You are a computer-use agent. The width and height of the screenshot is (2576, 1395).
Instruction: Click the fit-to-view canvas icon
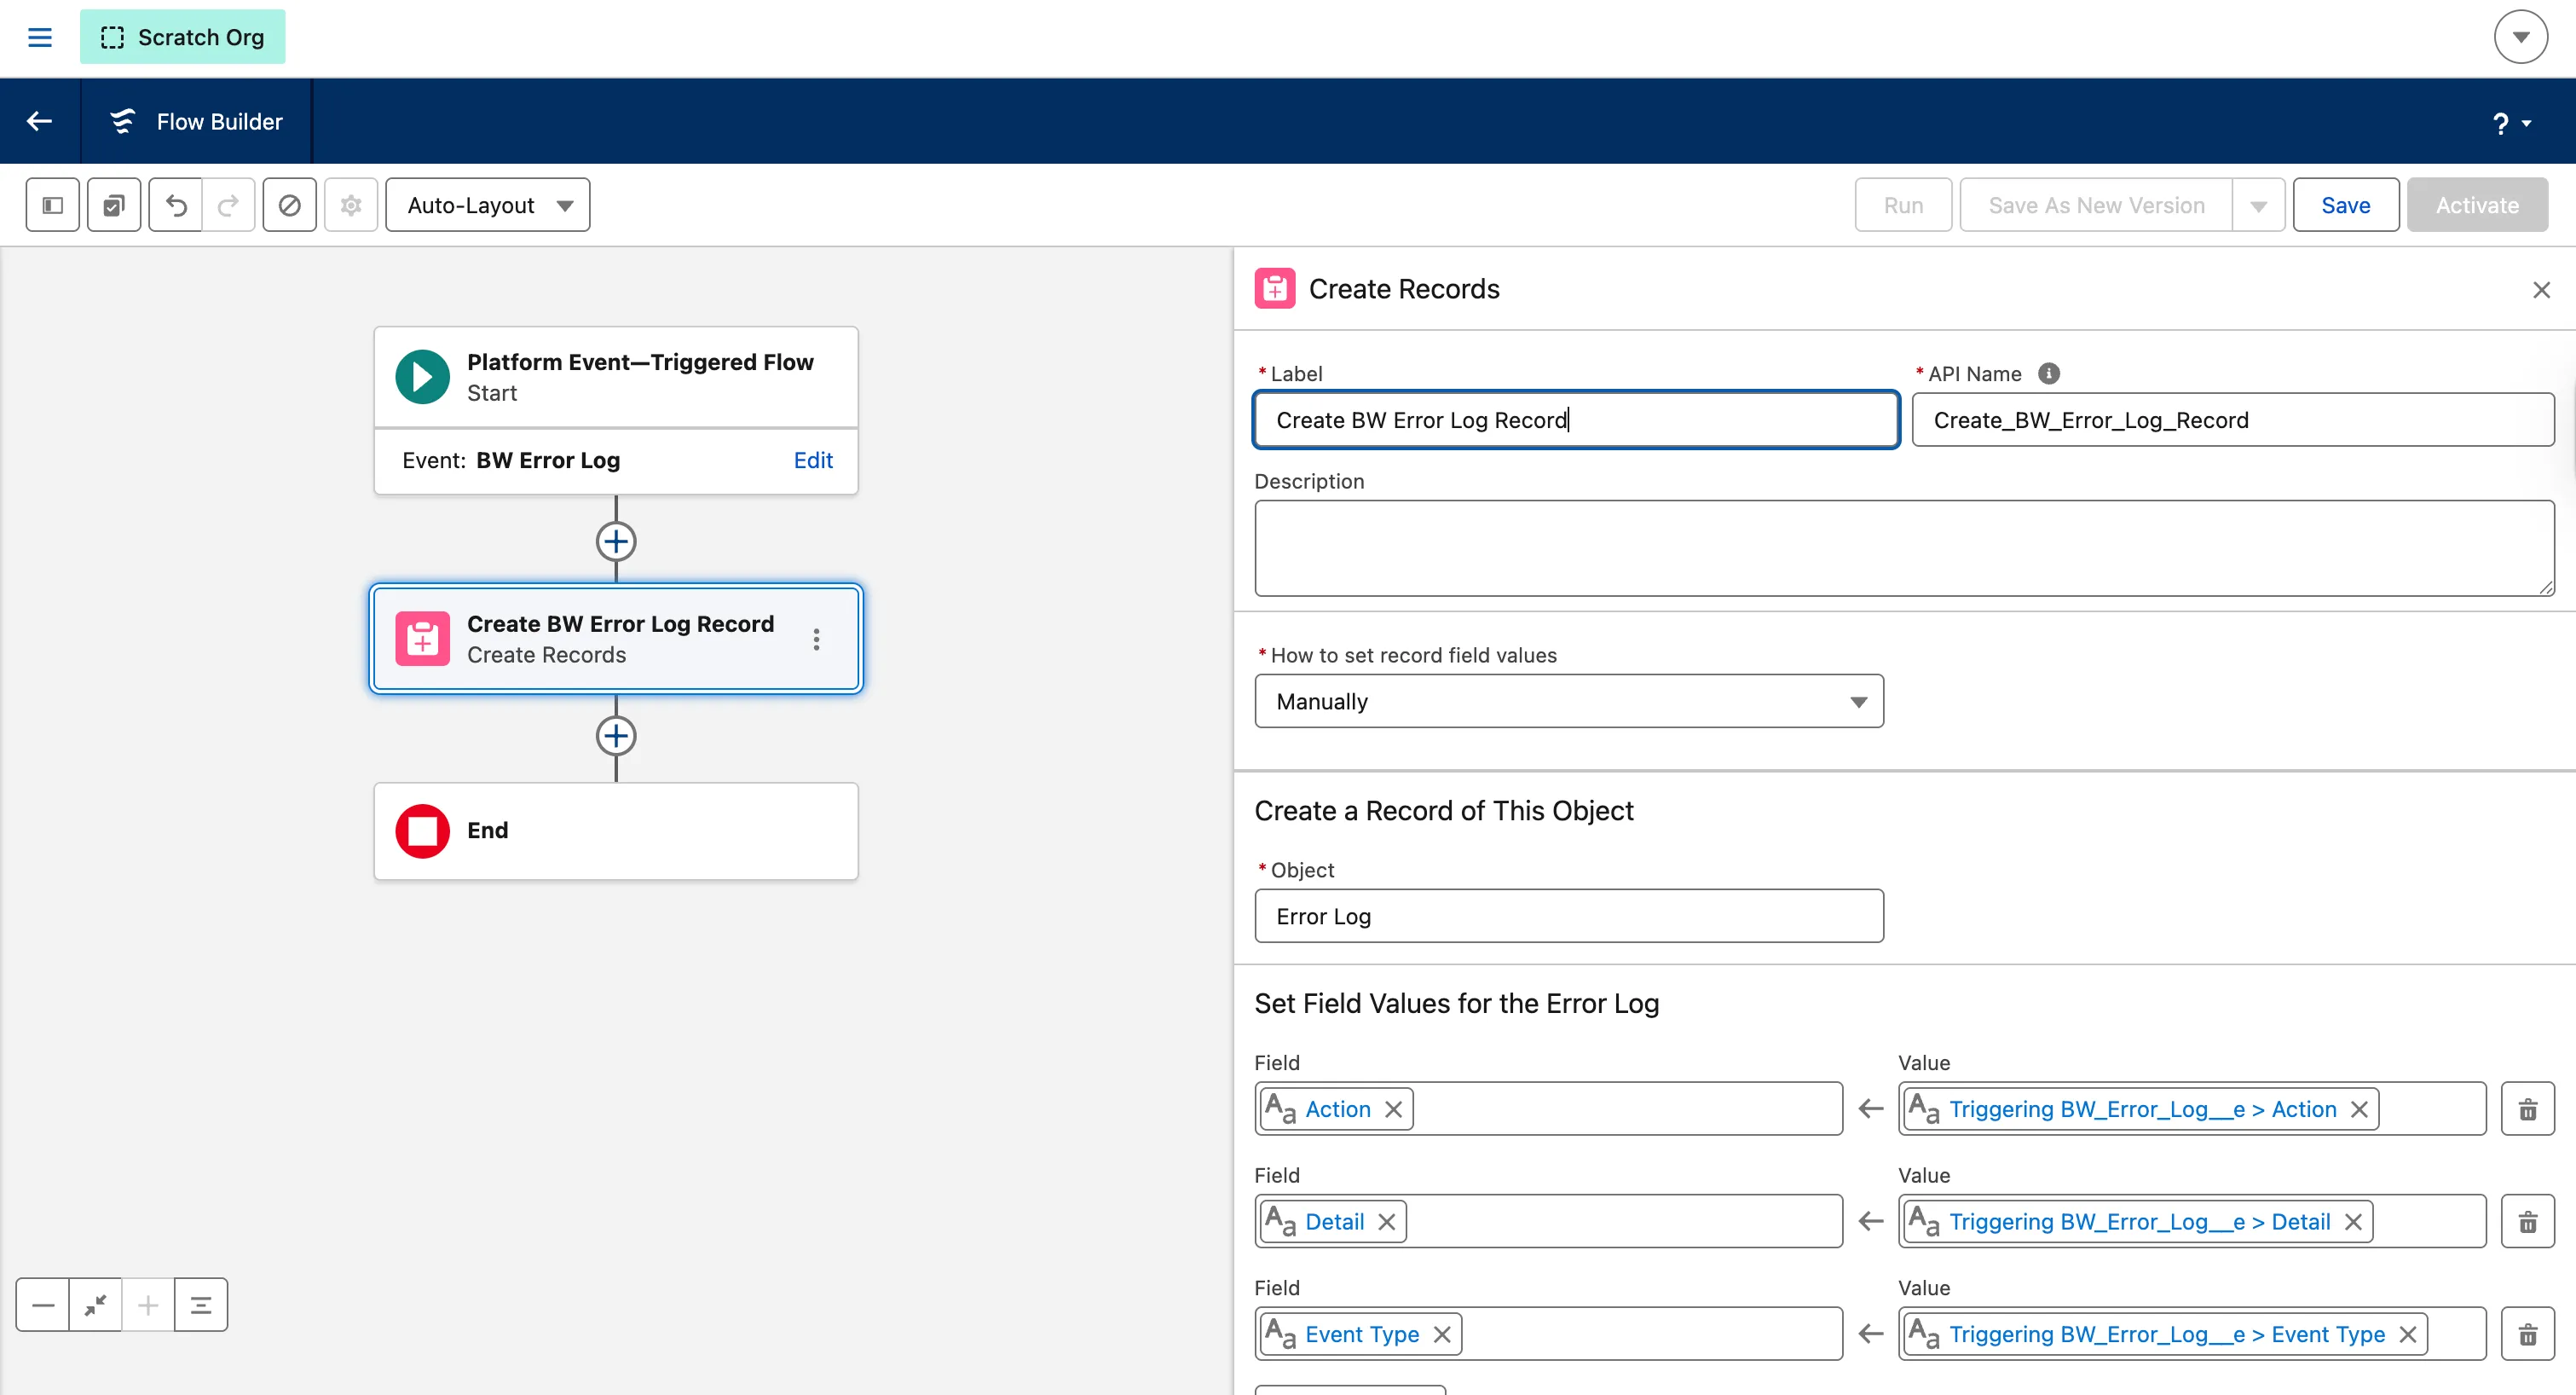(x=96, y=1304)
